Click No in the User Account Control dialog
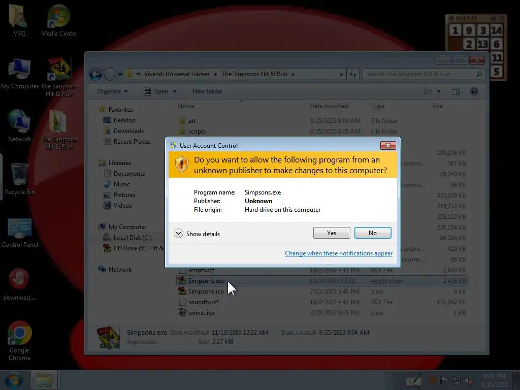Viewport: 520px width, 390px height. coord(373,233)
